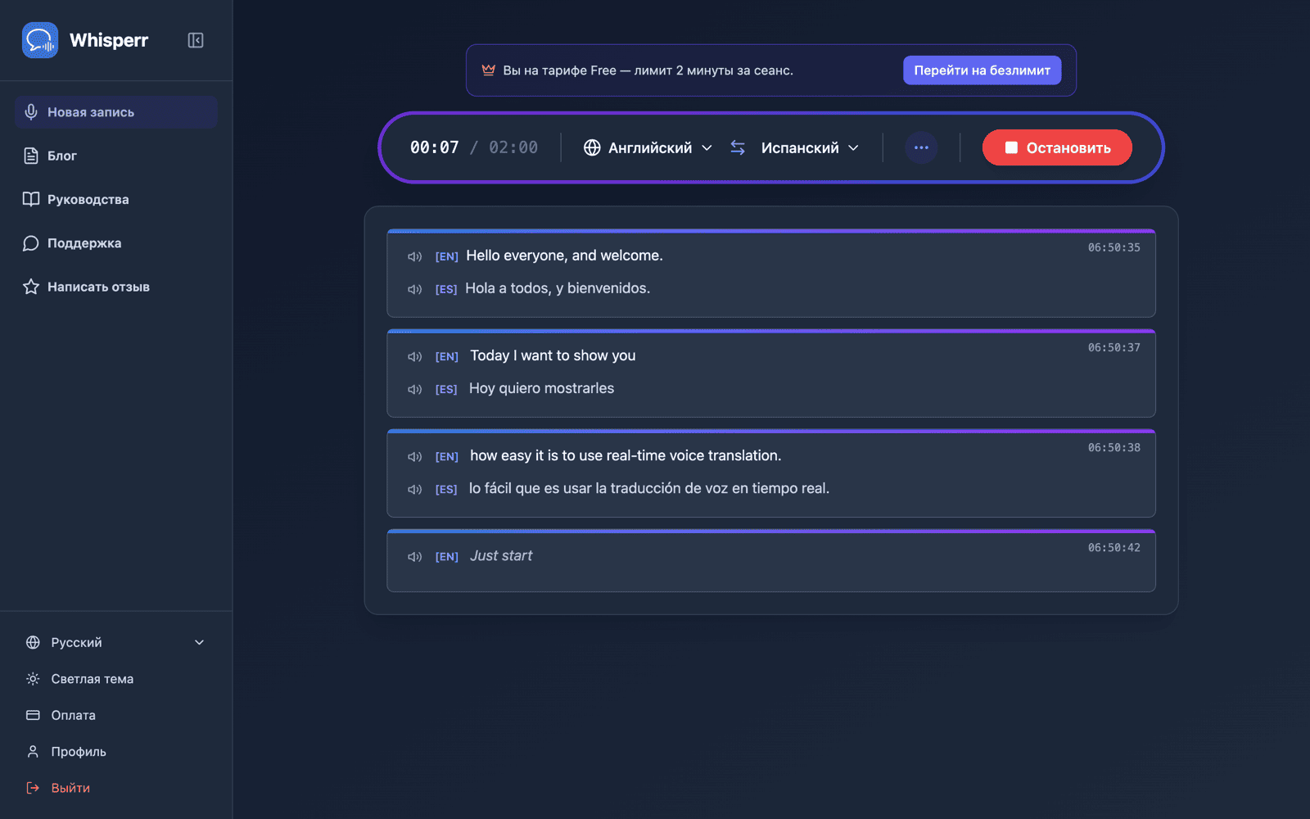
Task: Click the crown icon in tariff banner
Action: [x=489, y=70]
